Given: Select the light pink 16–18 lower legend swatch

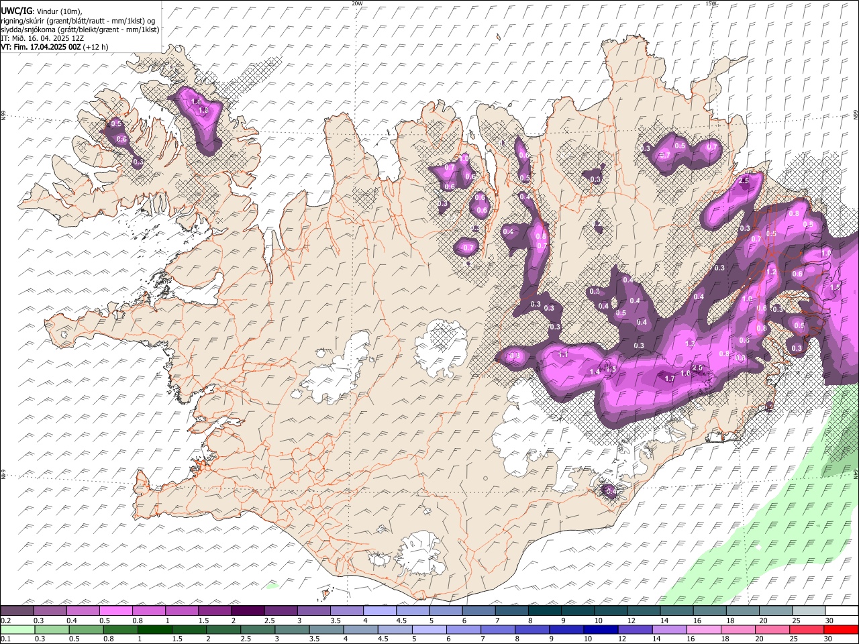Looking at the screenshot, I should click(x=703, y=630).
